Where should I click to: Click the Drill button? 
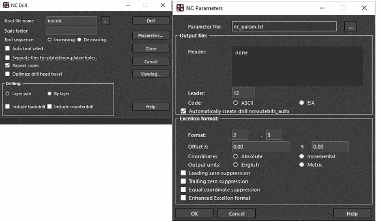pyautogui.click(x=151, y=21)
